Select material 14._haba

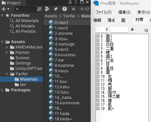[x=67, y=98]
